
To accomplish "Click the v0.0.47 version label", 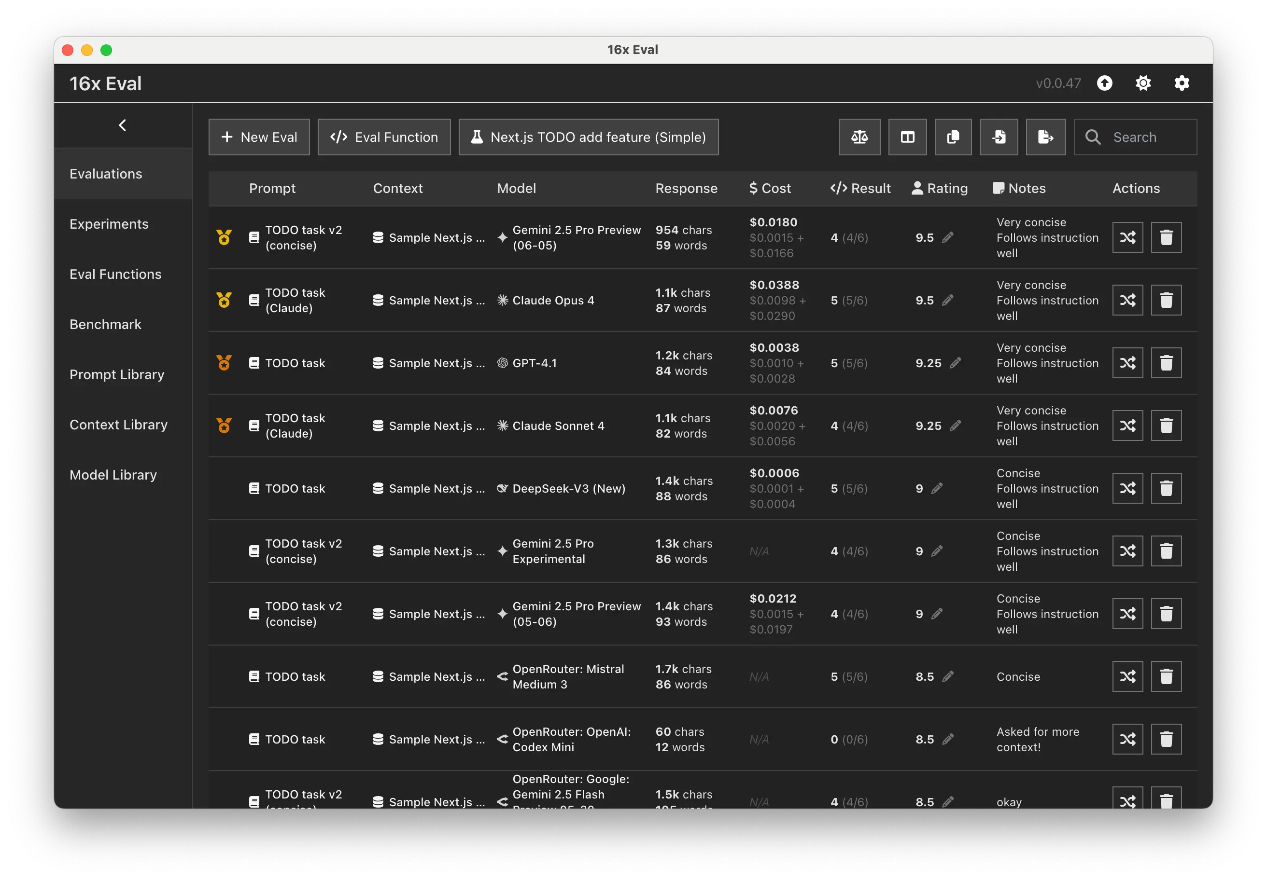I will 1058,83.
